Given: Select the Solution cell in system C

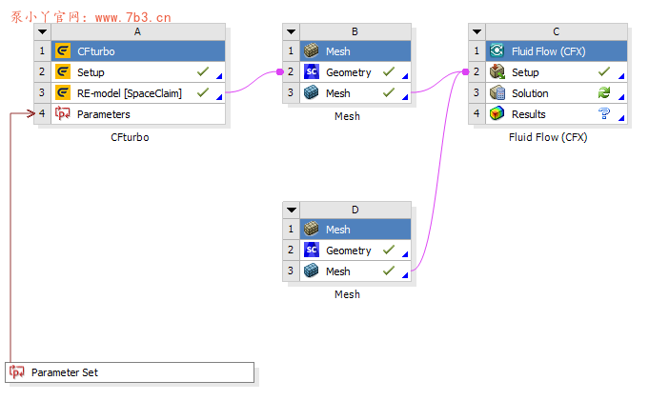Looking at the screenshot, I should [557, 93].
